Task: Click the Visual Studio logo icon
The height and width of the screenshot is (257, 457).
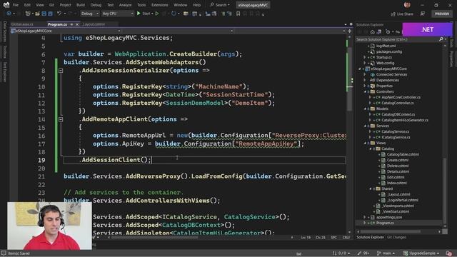Action: pyautogui.click(x=6, y=5)
